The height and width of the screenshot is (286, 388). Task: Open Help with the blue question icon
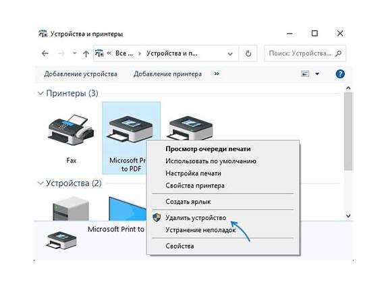[340, 74]
